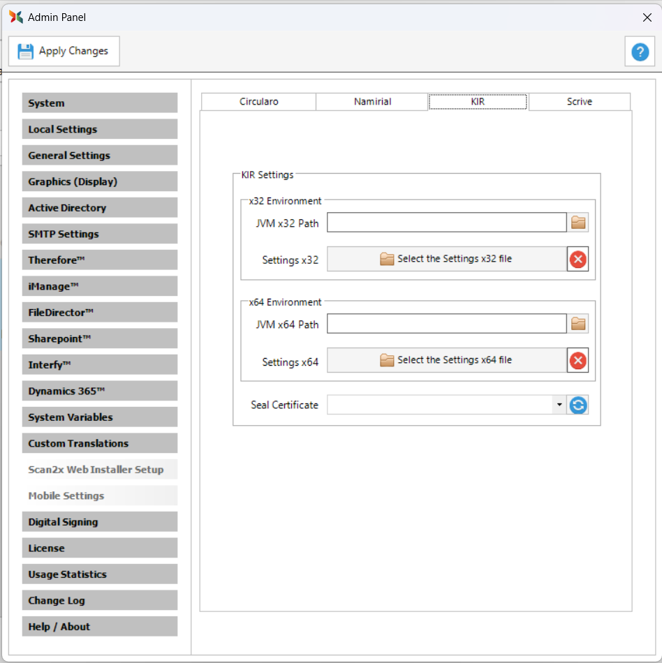Go to Digital Signing section
The width and height of the screenshot is (662, 663).
pos(100,522)
